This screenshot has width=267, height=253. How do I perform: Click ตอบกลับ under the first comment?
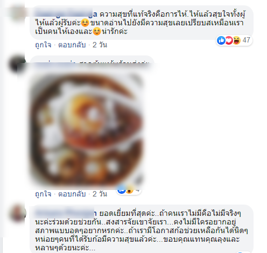coord(72,45)
